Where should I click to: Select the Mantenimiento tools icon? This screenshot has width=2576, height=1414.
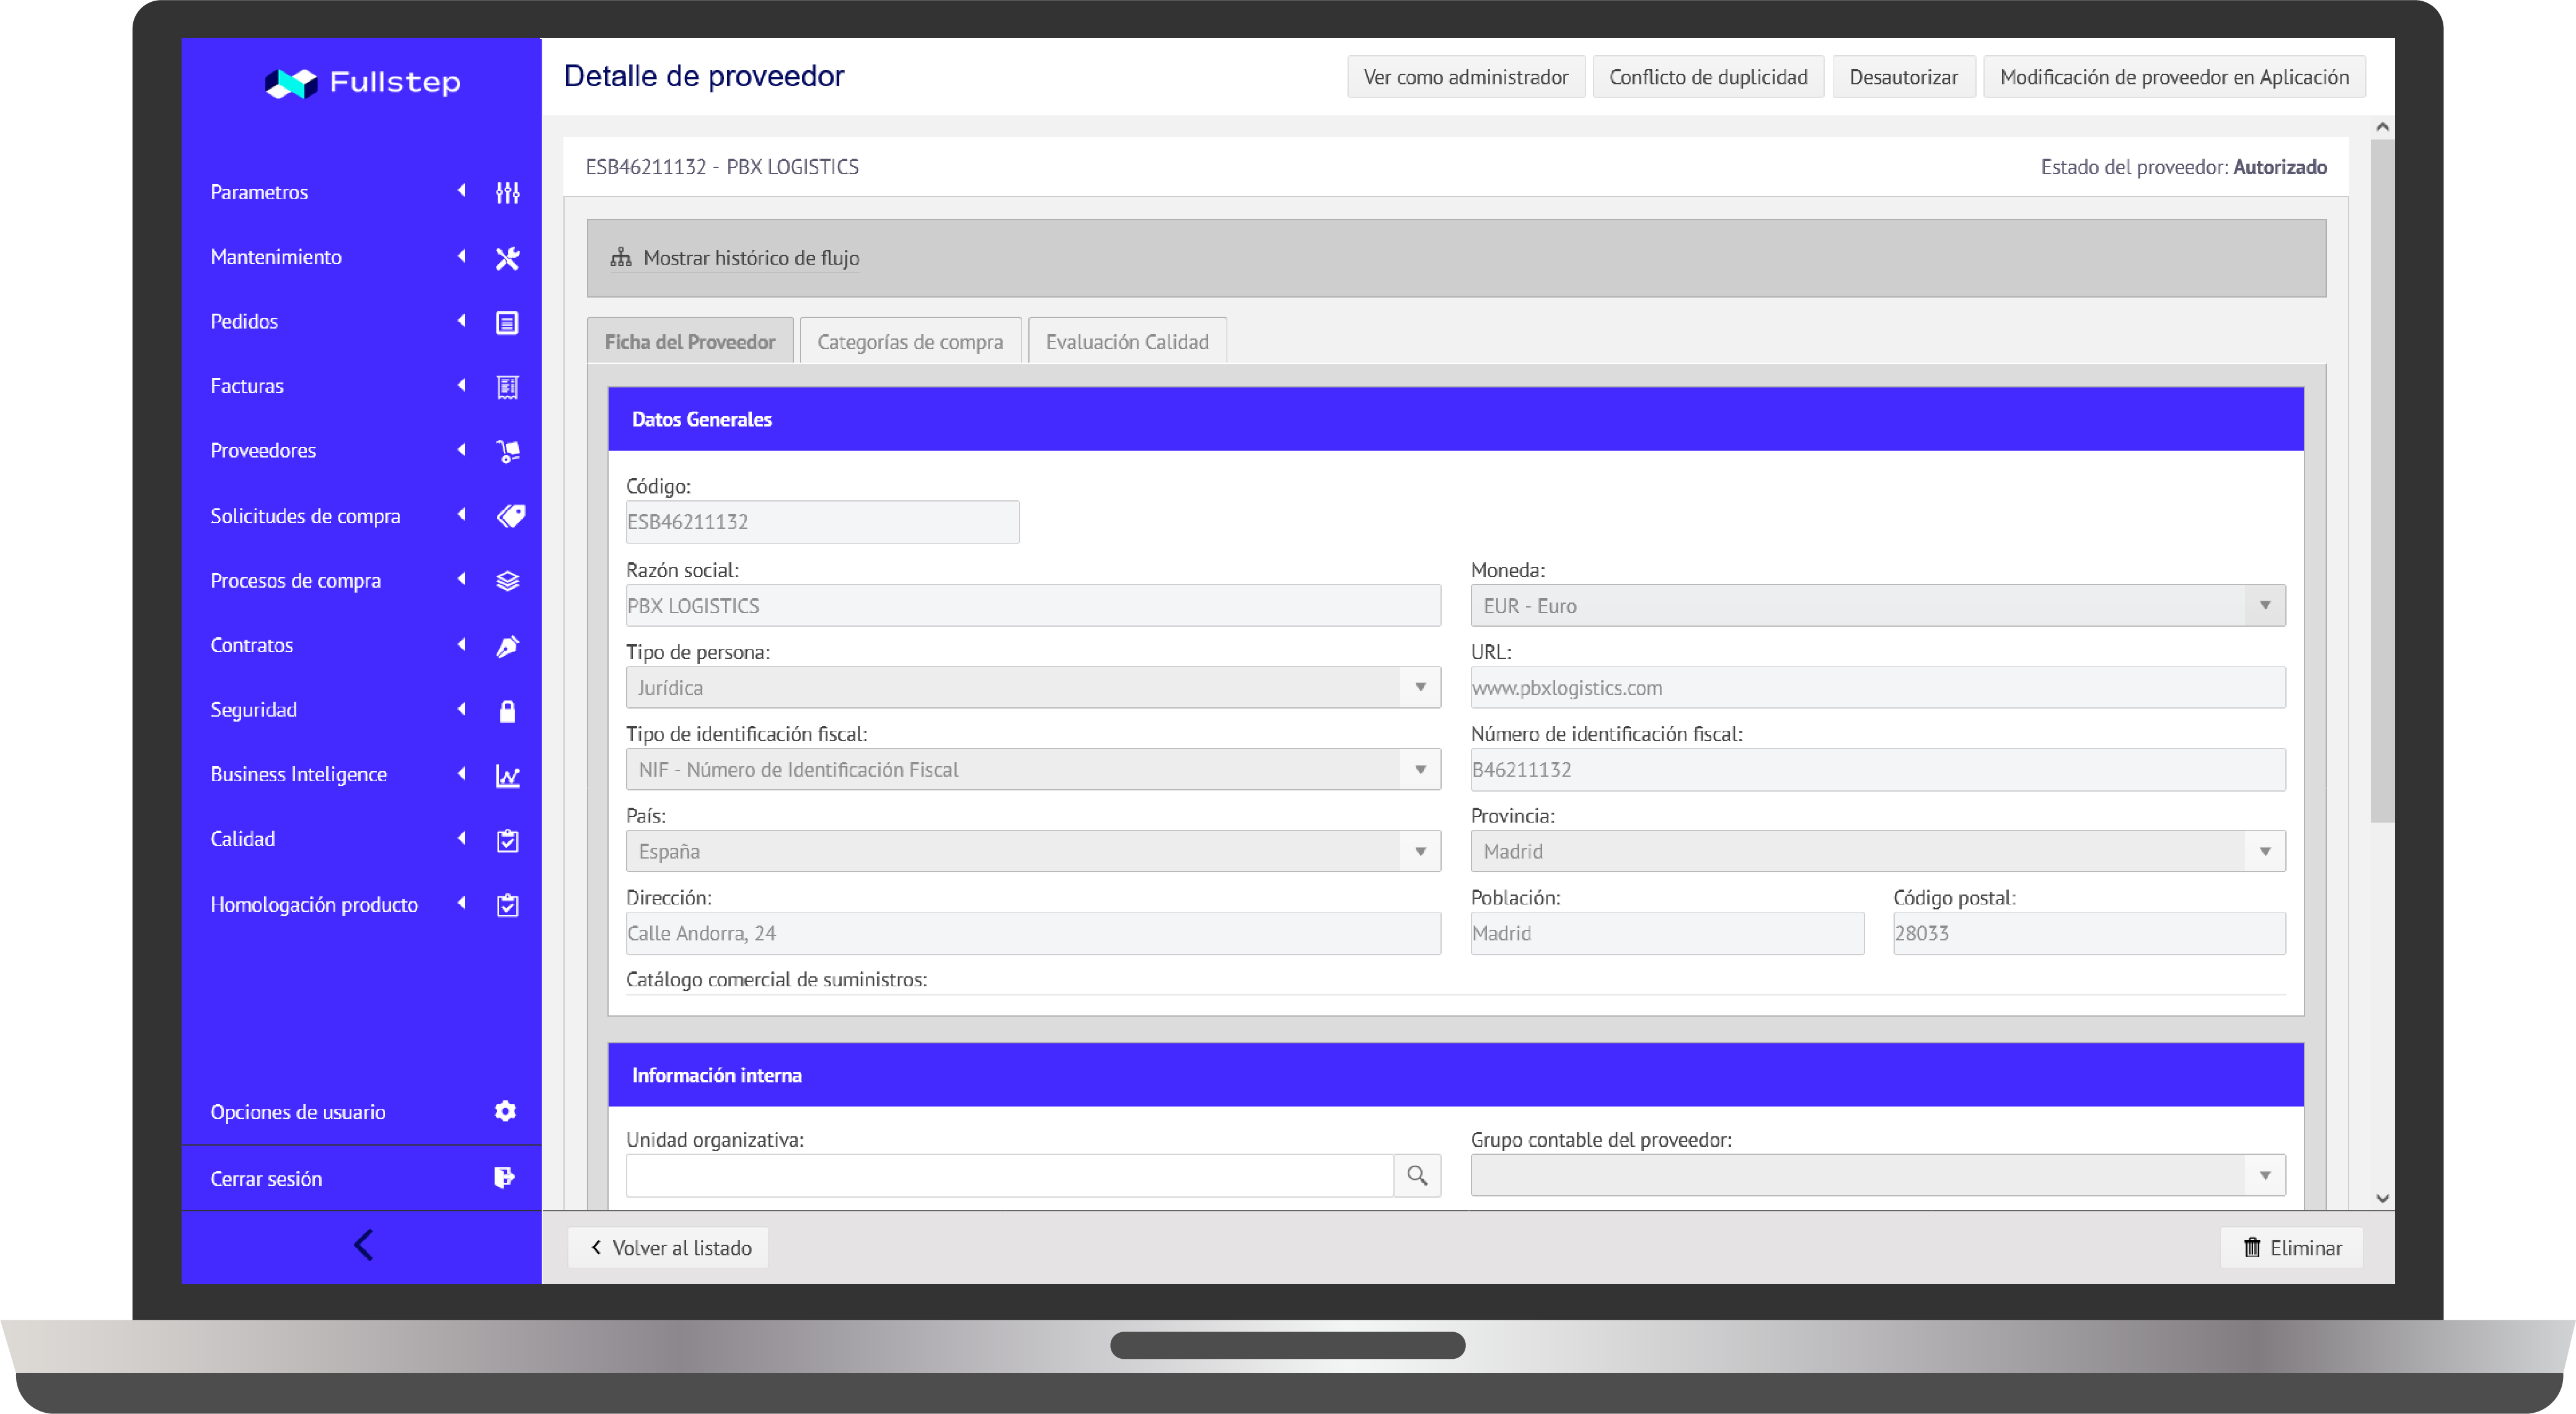coord(508,257)
